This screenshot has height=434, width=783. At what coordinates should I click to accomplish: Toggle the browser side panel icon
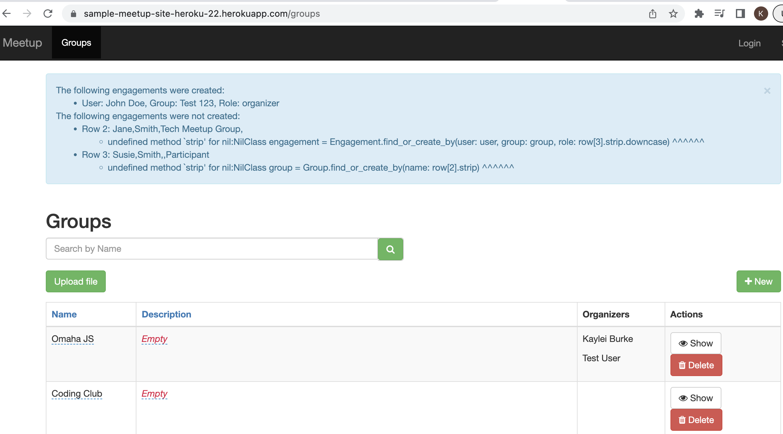tap(740, 14)
